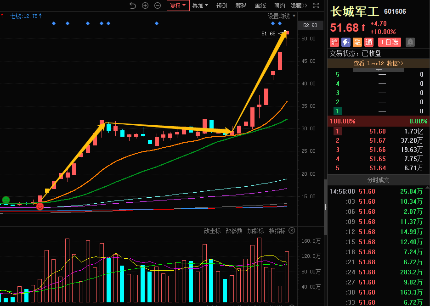This screenshot has height=306, width=430.
Task: Select the 画线 drawing tools menu
Action: coord(260,6)
